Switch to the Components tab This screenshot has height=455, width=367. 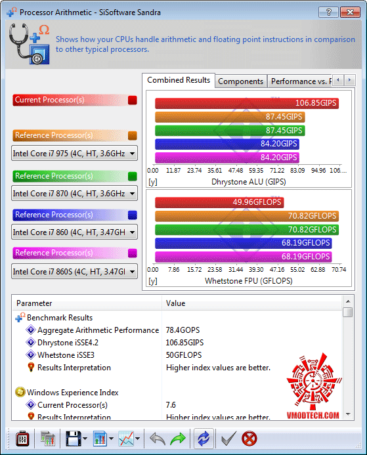click(240, 81)
